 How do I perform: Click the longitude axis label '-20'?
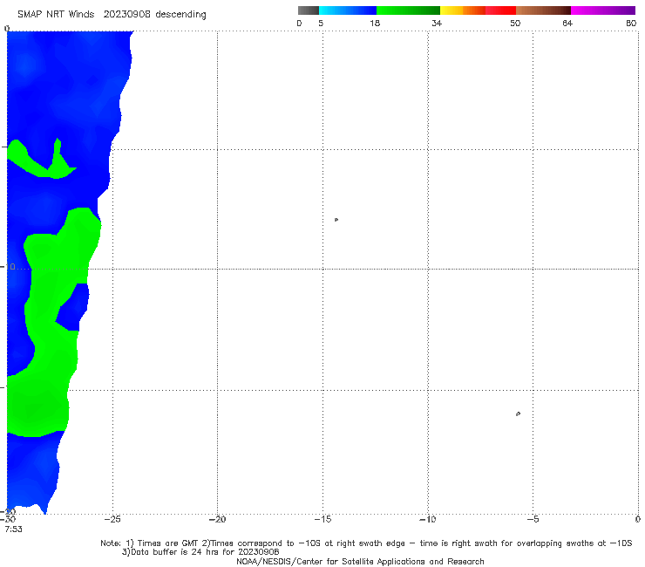(217, 519)
